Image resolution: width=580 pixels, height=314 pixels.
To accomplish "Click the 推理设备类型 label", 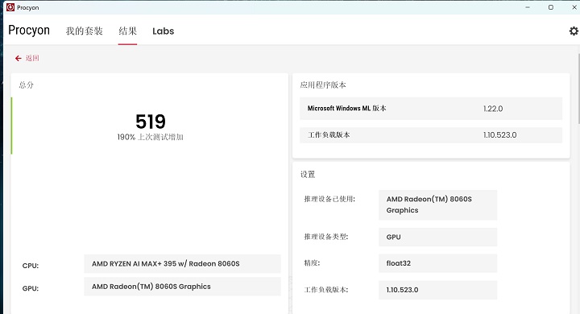I will point(326,237).
